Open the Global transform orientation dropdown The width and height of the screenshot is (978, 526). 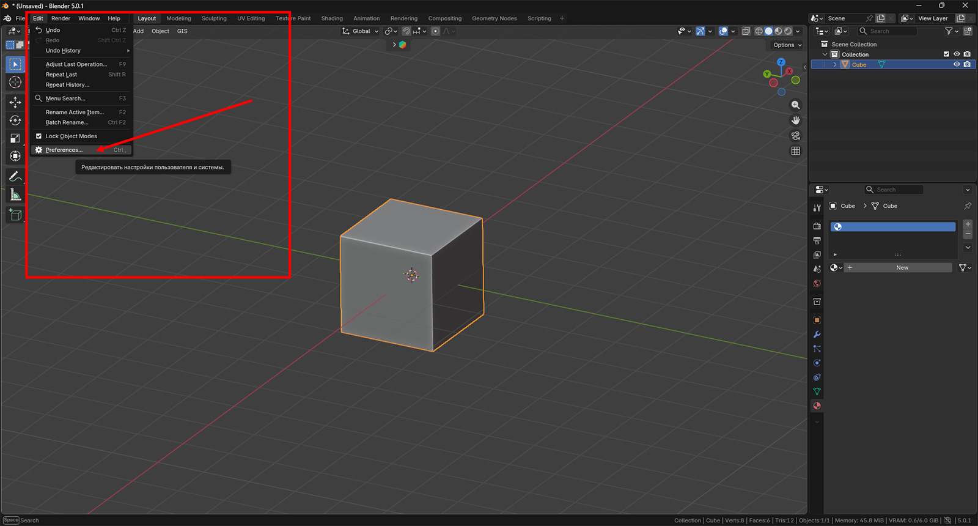tap(361, 31)
